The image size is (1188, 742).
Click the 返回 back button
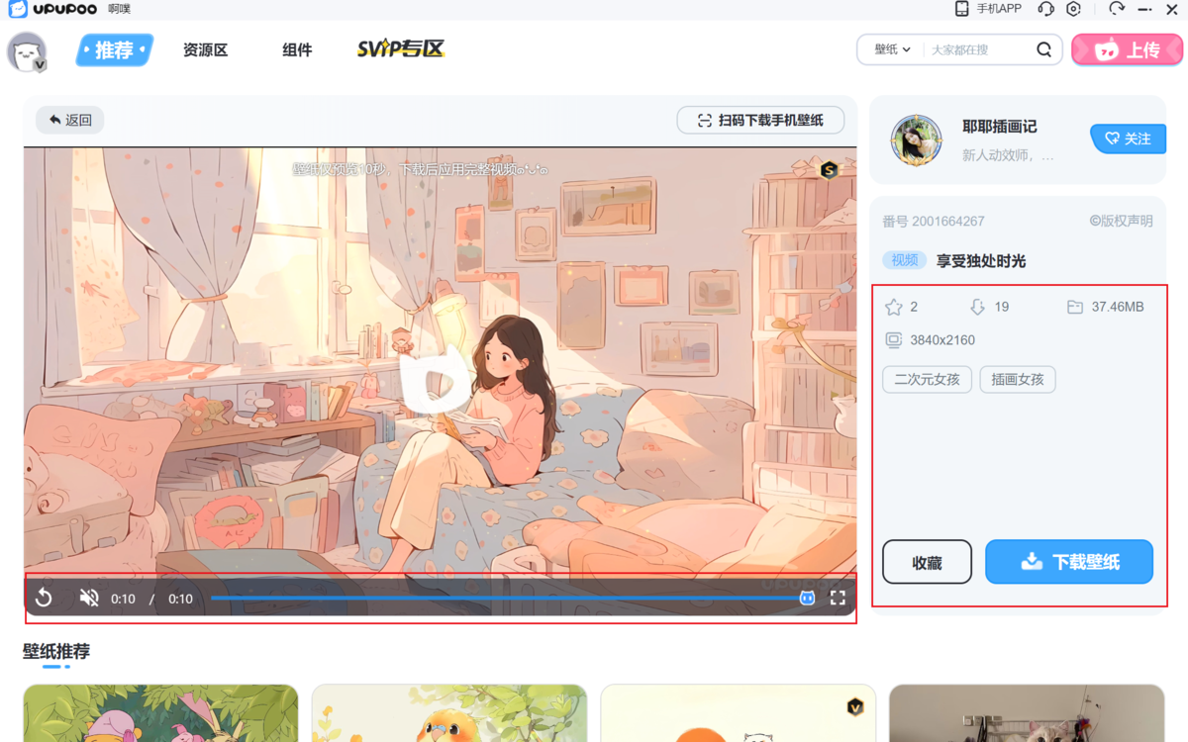tap(68, 119)
